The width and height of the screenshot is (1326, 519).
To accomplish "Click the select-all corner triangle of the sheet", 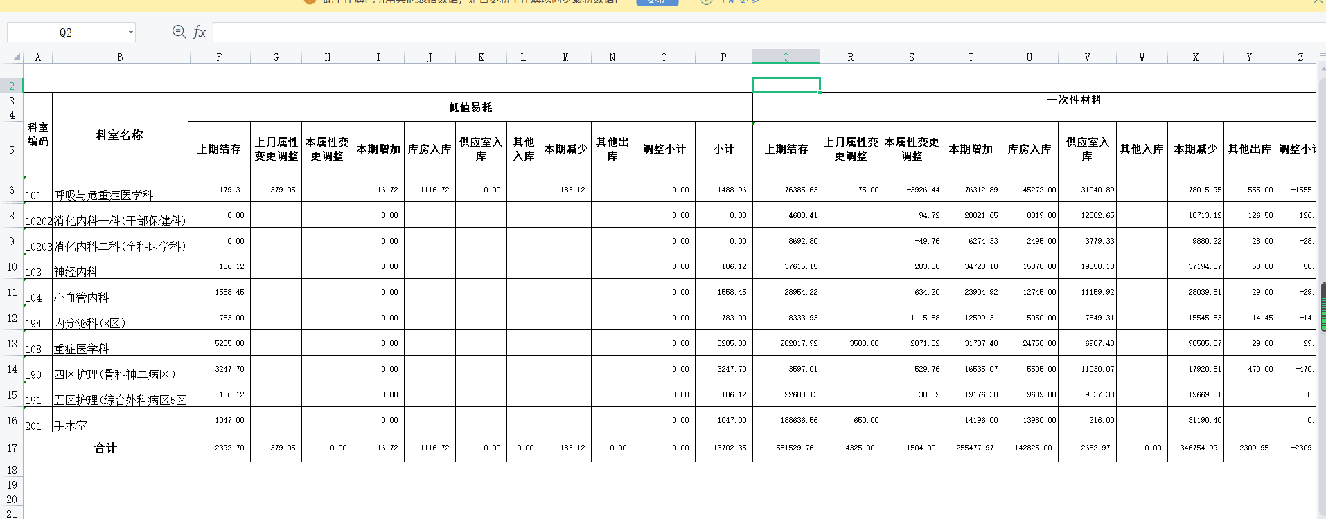I will [x=16, y=57].
